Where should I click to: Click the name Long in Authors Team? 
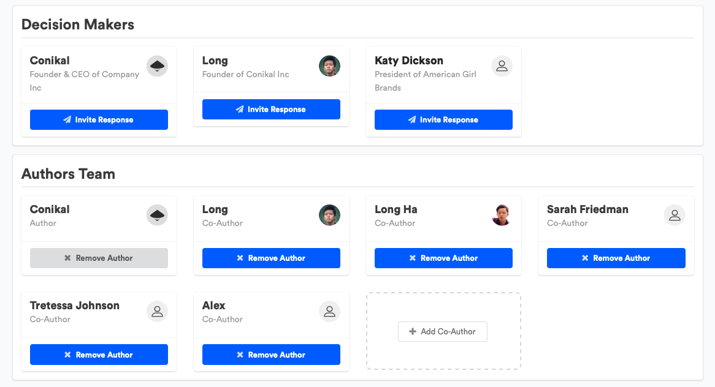click(x=215, y=209)
